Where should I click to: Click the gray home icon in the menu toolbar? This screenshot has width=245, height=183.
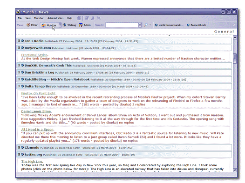coord(79,18)
